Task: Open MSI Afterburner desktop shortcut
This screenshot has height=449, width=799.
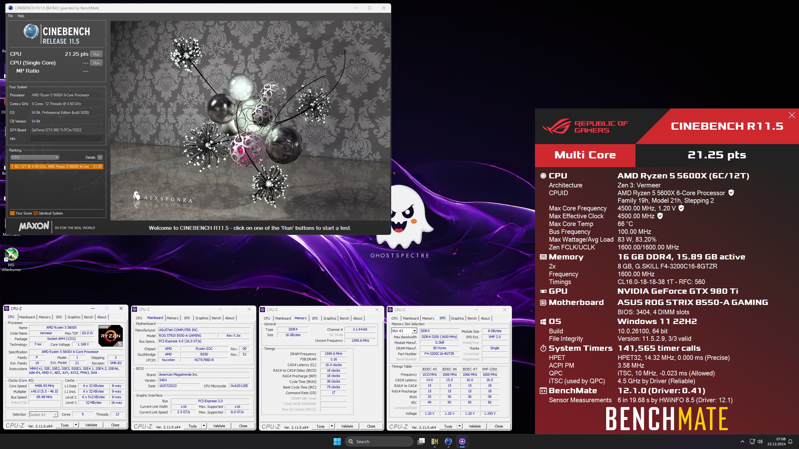Action: 11,259
